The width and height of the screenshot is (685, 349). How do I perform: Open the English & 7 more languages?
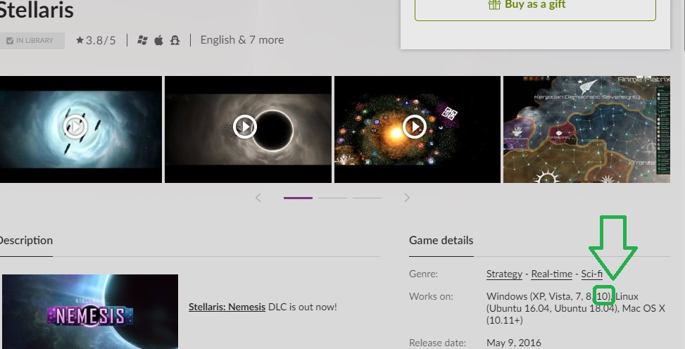coord(242,39)
